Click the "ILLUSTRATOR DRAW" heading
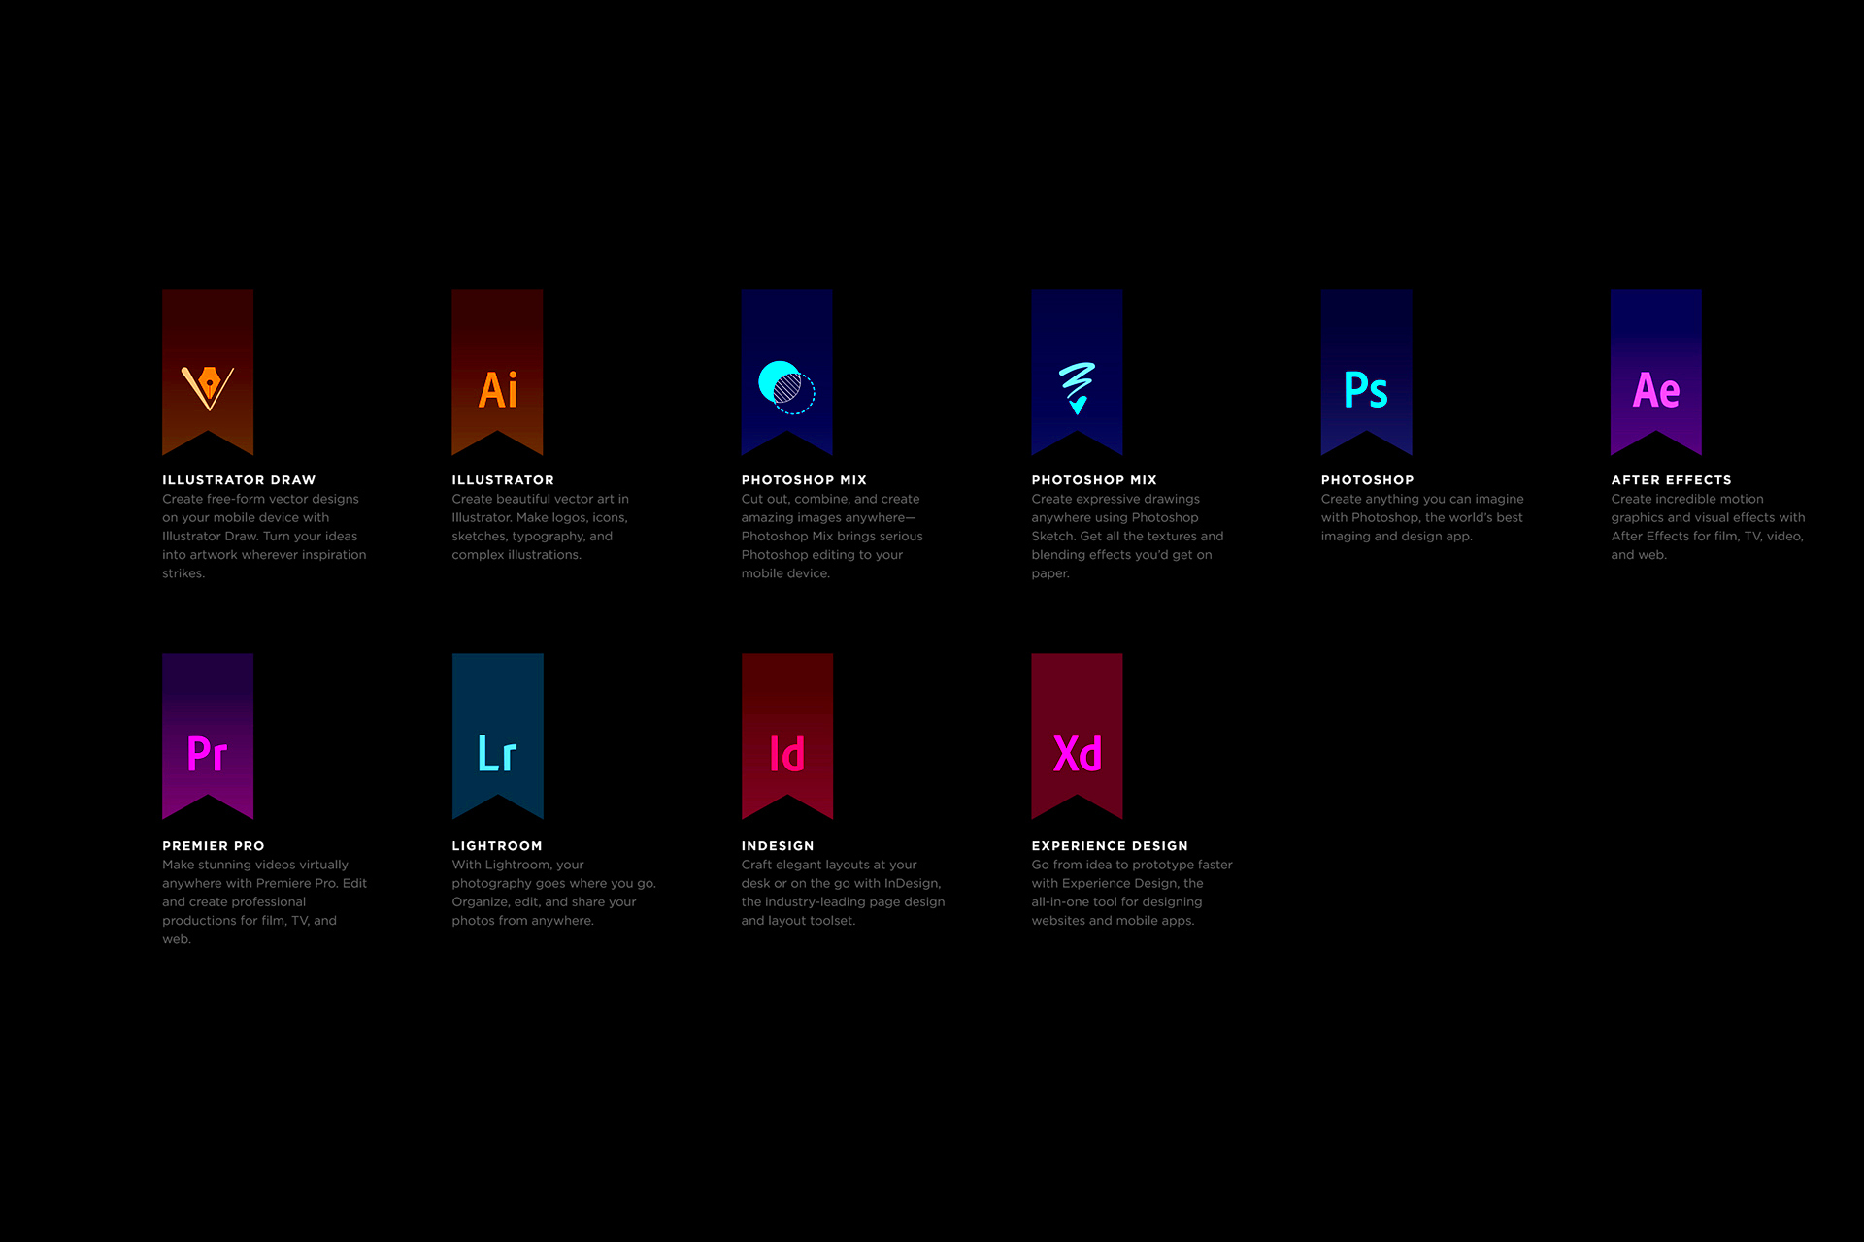 point(239,480)
